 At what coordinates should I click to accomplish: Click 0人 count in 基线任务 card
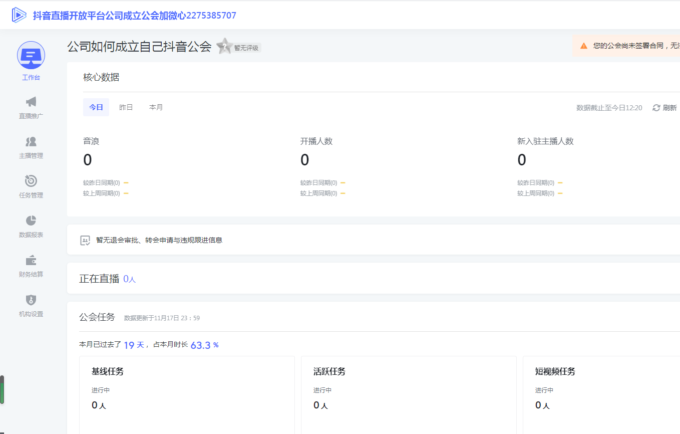tap(99, 405)
